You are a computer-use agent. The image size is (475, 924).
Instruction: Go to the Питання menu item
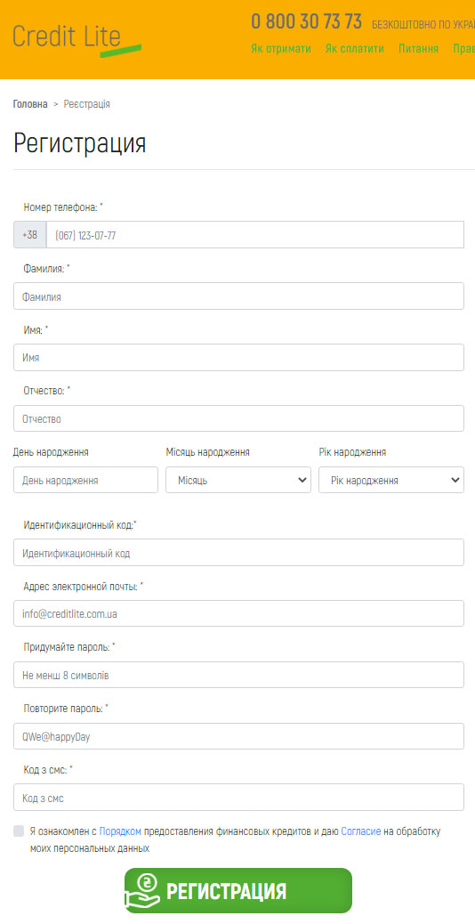(x=418, y=49)
